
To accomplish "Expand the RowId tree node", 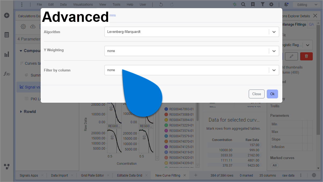I will (21, 112).
